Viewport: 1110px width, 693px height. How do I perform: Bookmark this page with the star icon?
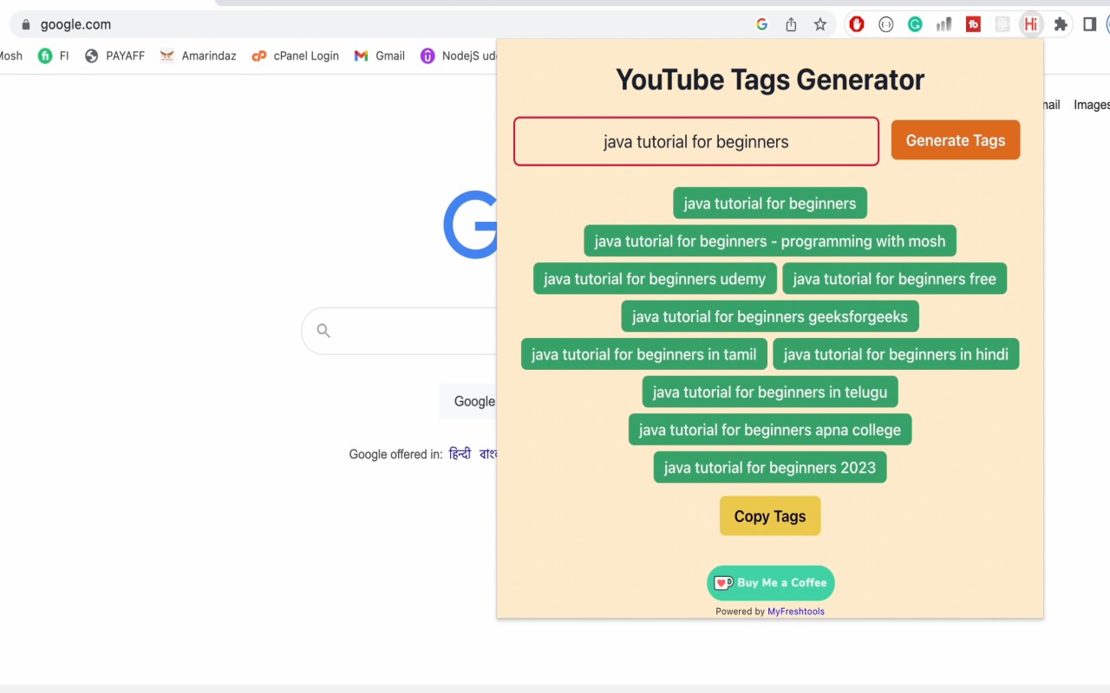click(x=819, y=24)
